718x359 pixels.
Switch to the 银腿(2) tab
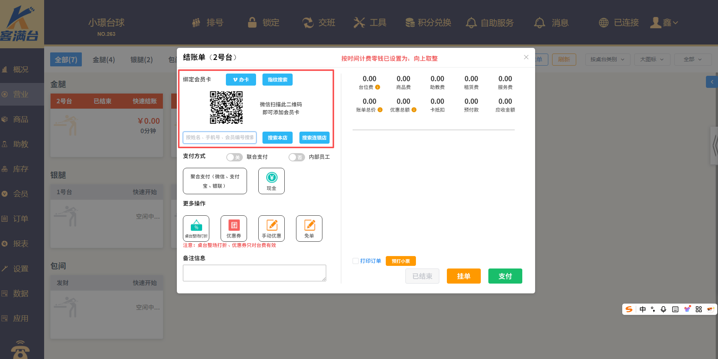[x=141, y=60]
